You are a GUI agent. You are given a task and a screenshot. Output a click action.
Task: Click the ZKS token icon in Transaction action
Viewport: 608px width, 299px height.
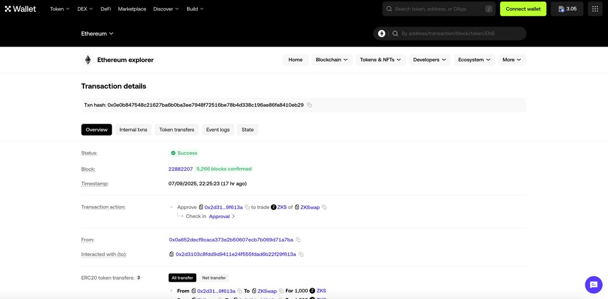click(274, 207)
